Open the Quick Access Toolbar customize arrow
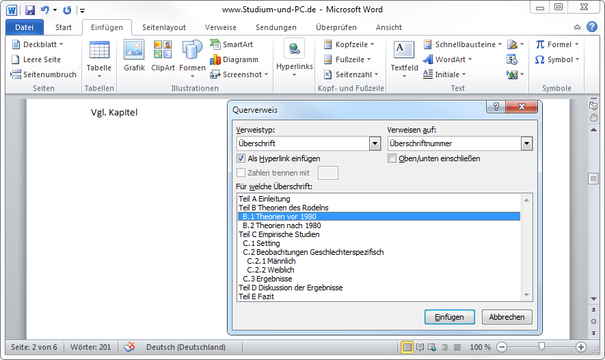Screen dimensions: 605x360 point(82,11)
